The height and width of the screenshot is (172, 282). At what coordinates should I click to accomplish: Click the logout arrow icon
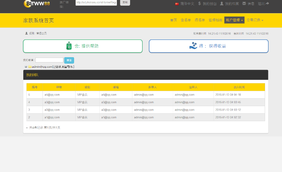click(267, 3)
